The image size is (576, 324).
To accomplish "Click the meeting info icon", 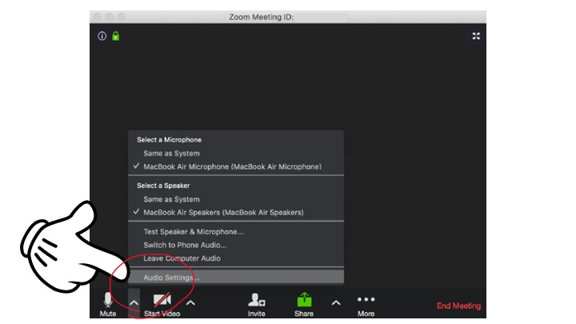I will click(102, 36).
